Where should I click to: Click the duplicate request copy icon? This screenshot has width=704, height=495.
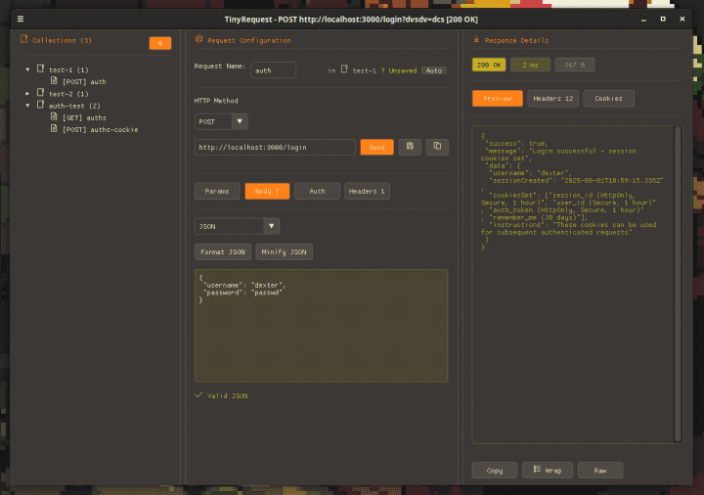436,147
